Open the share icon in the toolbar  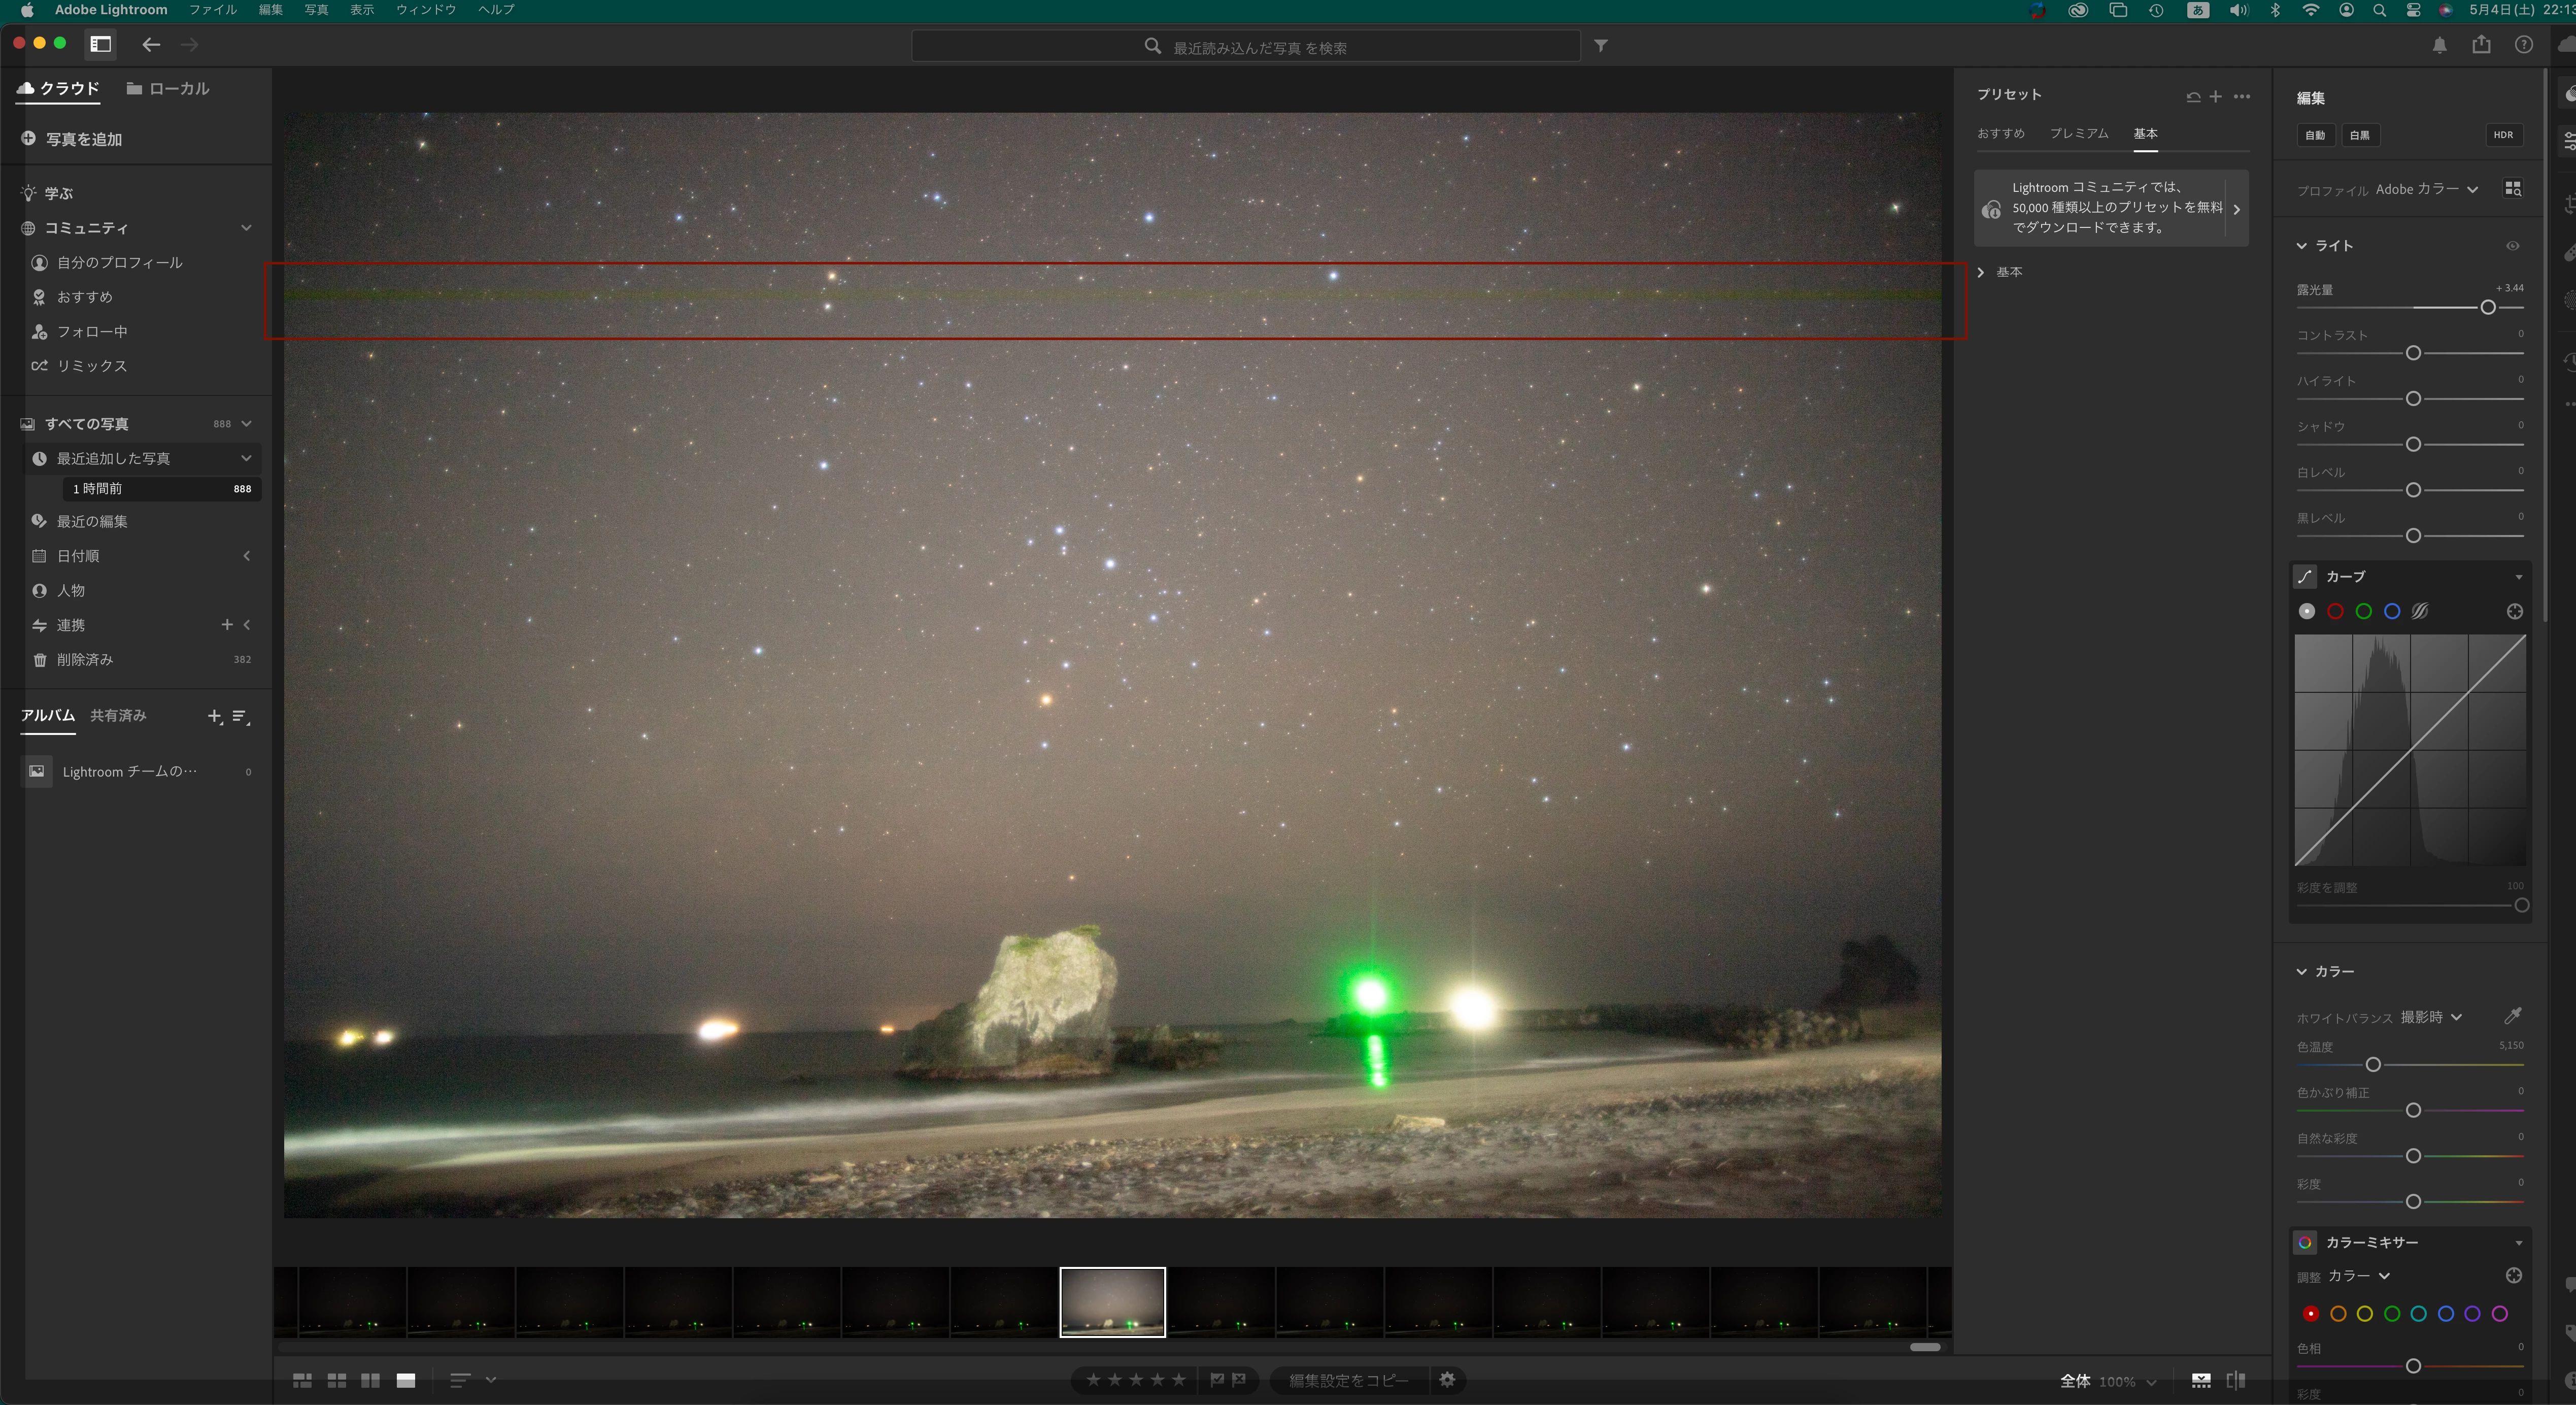(2481, 45)
